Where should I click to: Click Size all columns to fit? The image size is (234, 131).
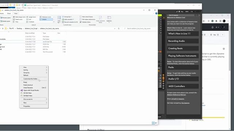(x=70, y=22)
